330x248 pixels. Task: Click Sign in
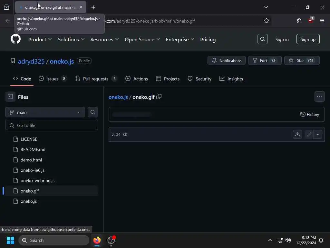(x=282, y=39)
